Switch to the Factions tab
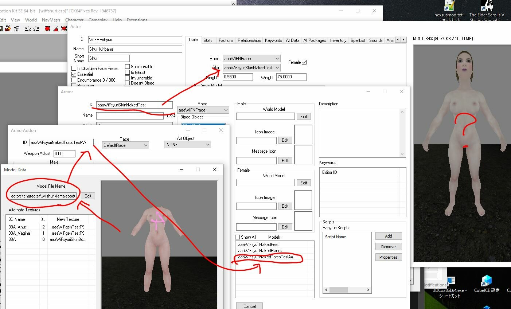The height and width of the screenshot is (309, 511). pyautogui.click(x=226, y=40)
